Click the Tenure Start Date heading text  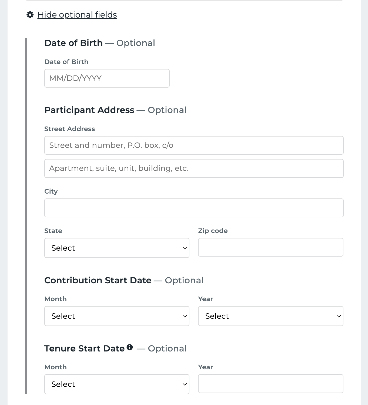point(85,348)
